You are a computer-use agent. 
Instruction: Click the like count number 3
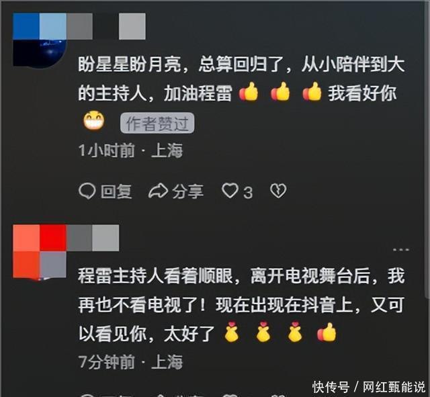[248, 192]
